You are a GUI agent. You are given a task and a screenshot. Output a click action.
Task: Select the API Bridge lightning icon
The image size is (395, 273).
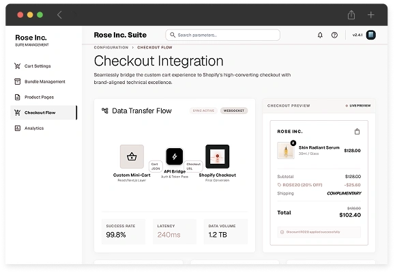click(x=175, y=156)
